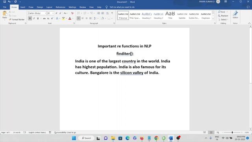Decrease font size with shrink icon
The image size is (252, 142).
(x=60, y=13)
